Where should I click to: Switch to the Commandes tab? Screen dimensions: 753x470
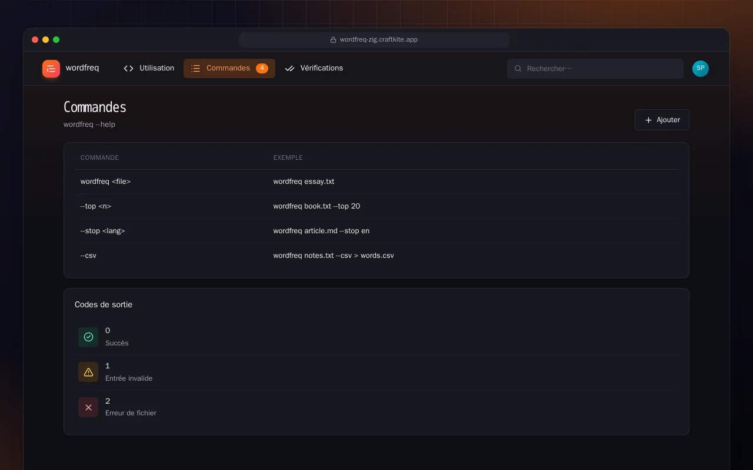click(229, 68)
